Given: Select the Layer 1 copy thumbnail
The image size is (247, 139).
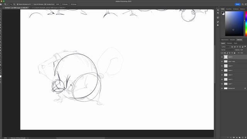Looking at the screenshot, I should [226, 61].
